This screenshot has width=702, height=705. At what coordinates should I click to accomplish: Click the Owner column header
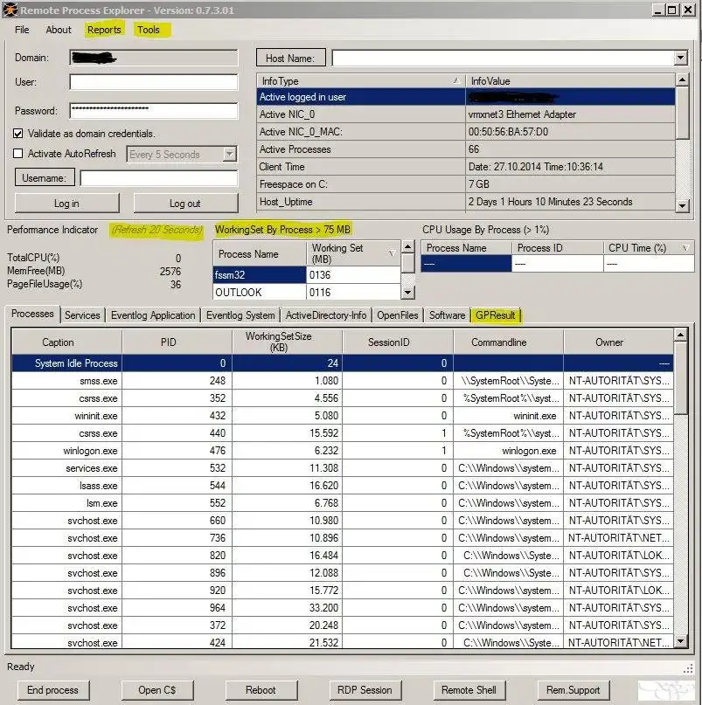[618, 342]
